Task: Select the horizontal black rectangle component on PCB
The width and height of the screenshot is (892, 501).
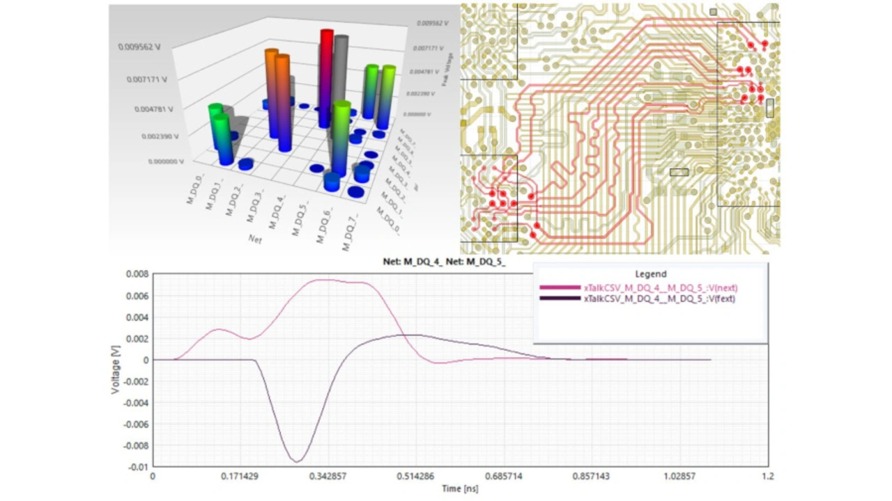Action: pos(679,172)
